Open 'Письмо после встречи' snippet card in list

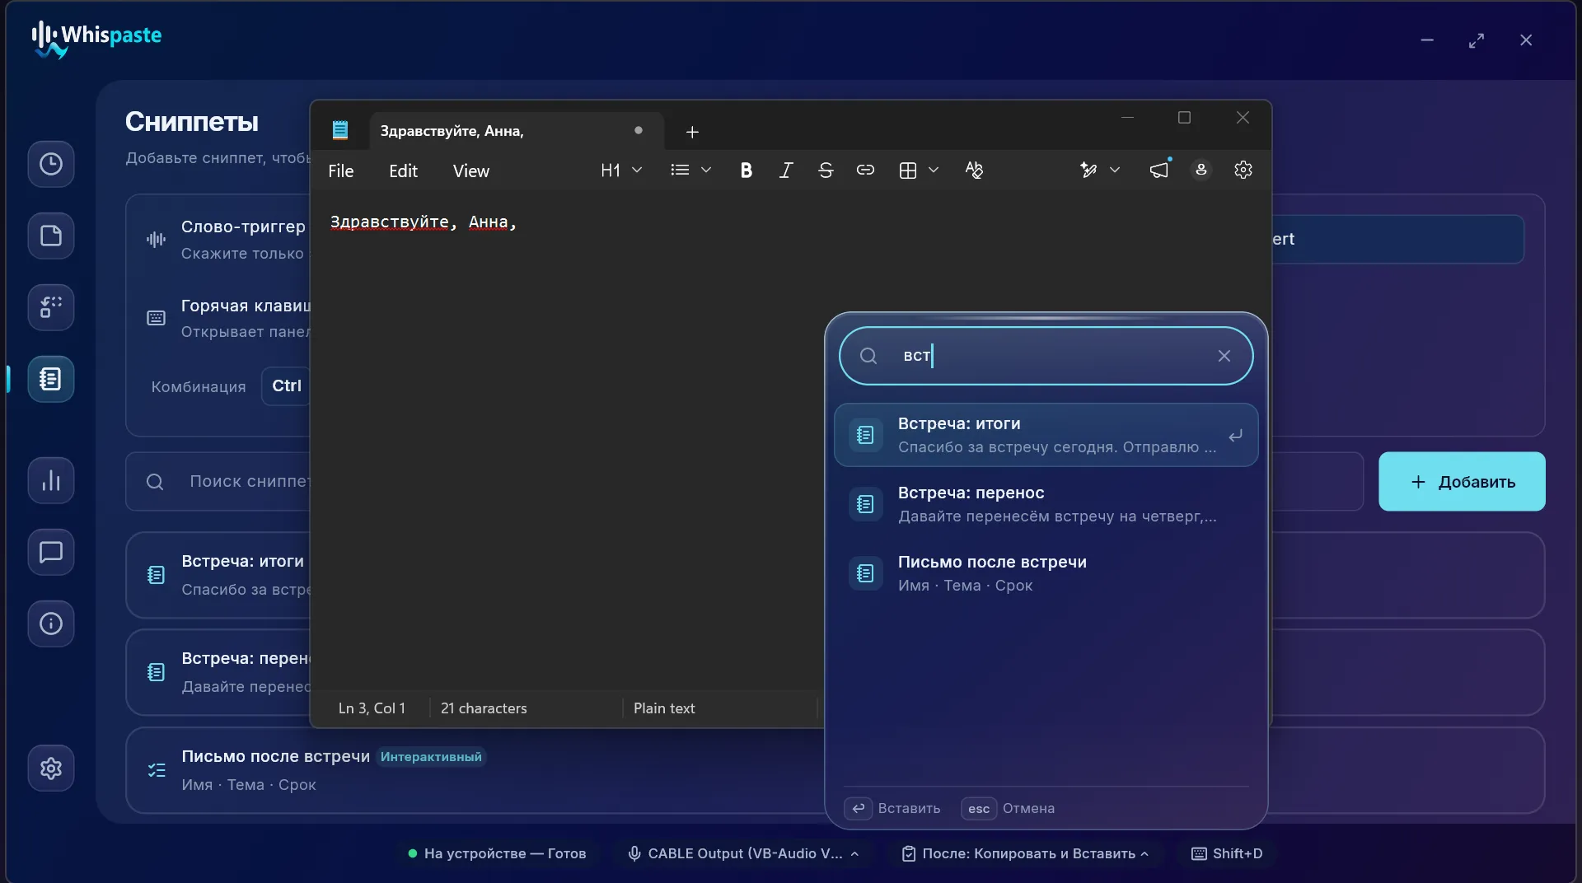[475, 770]
